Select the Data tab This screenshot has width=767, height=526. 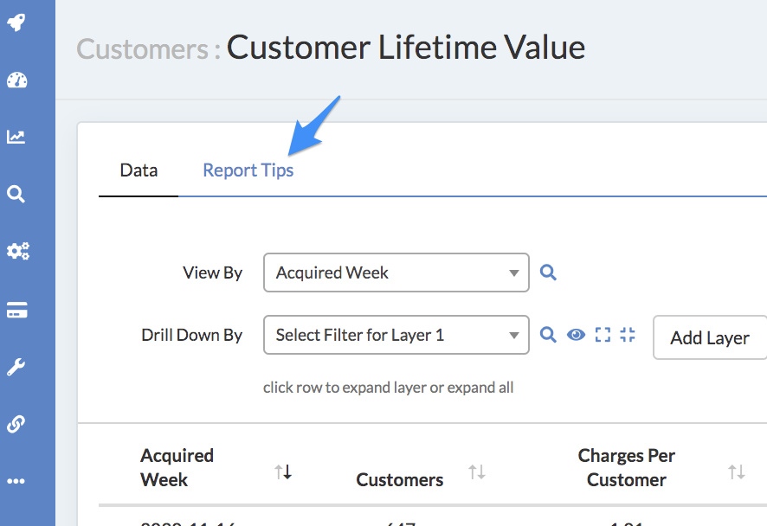[139, 170]
